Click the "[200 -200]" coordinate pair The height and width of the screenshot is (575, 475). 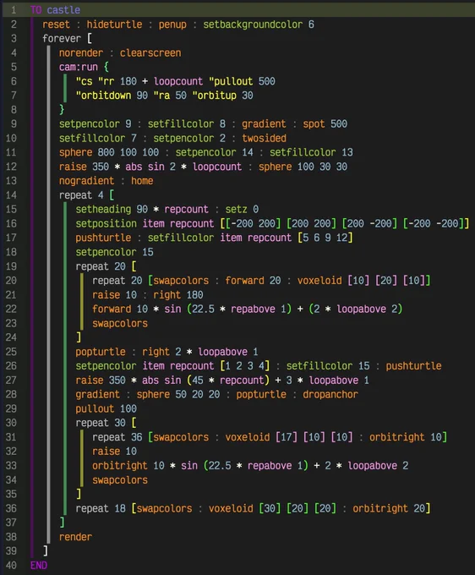[x=369, y=224]
